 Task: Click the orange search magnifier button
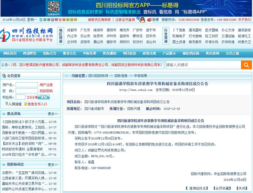pos(246,65)
